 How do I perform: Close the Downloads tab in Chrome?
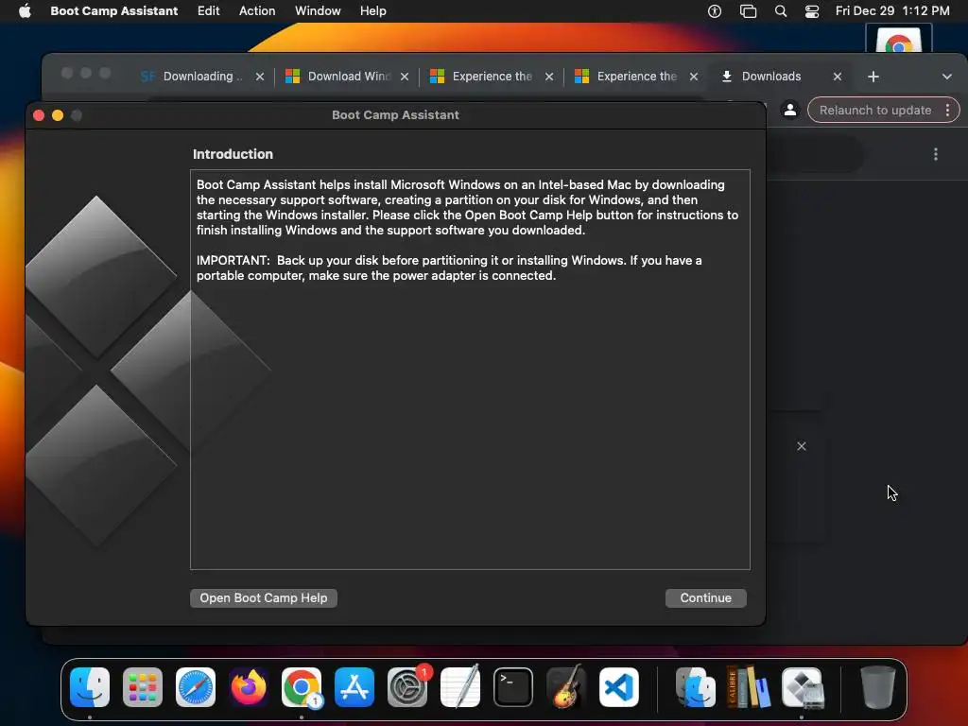coord(838,77)
